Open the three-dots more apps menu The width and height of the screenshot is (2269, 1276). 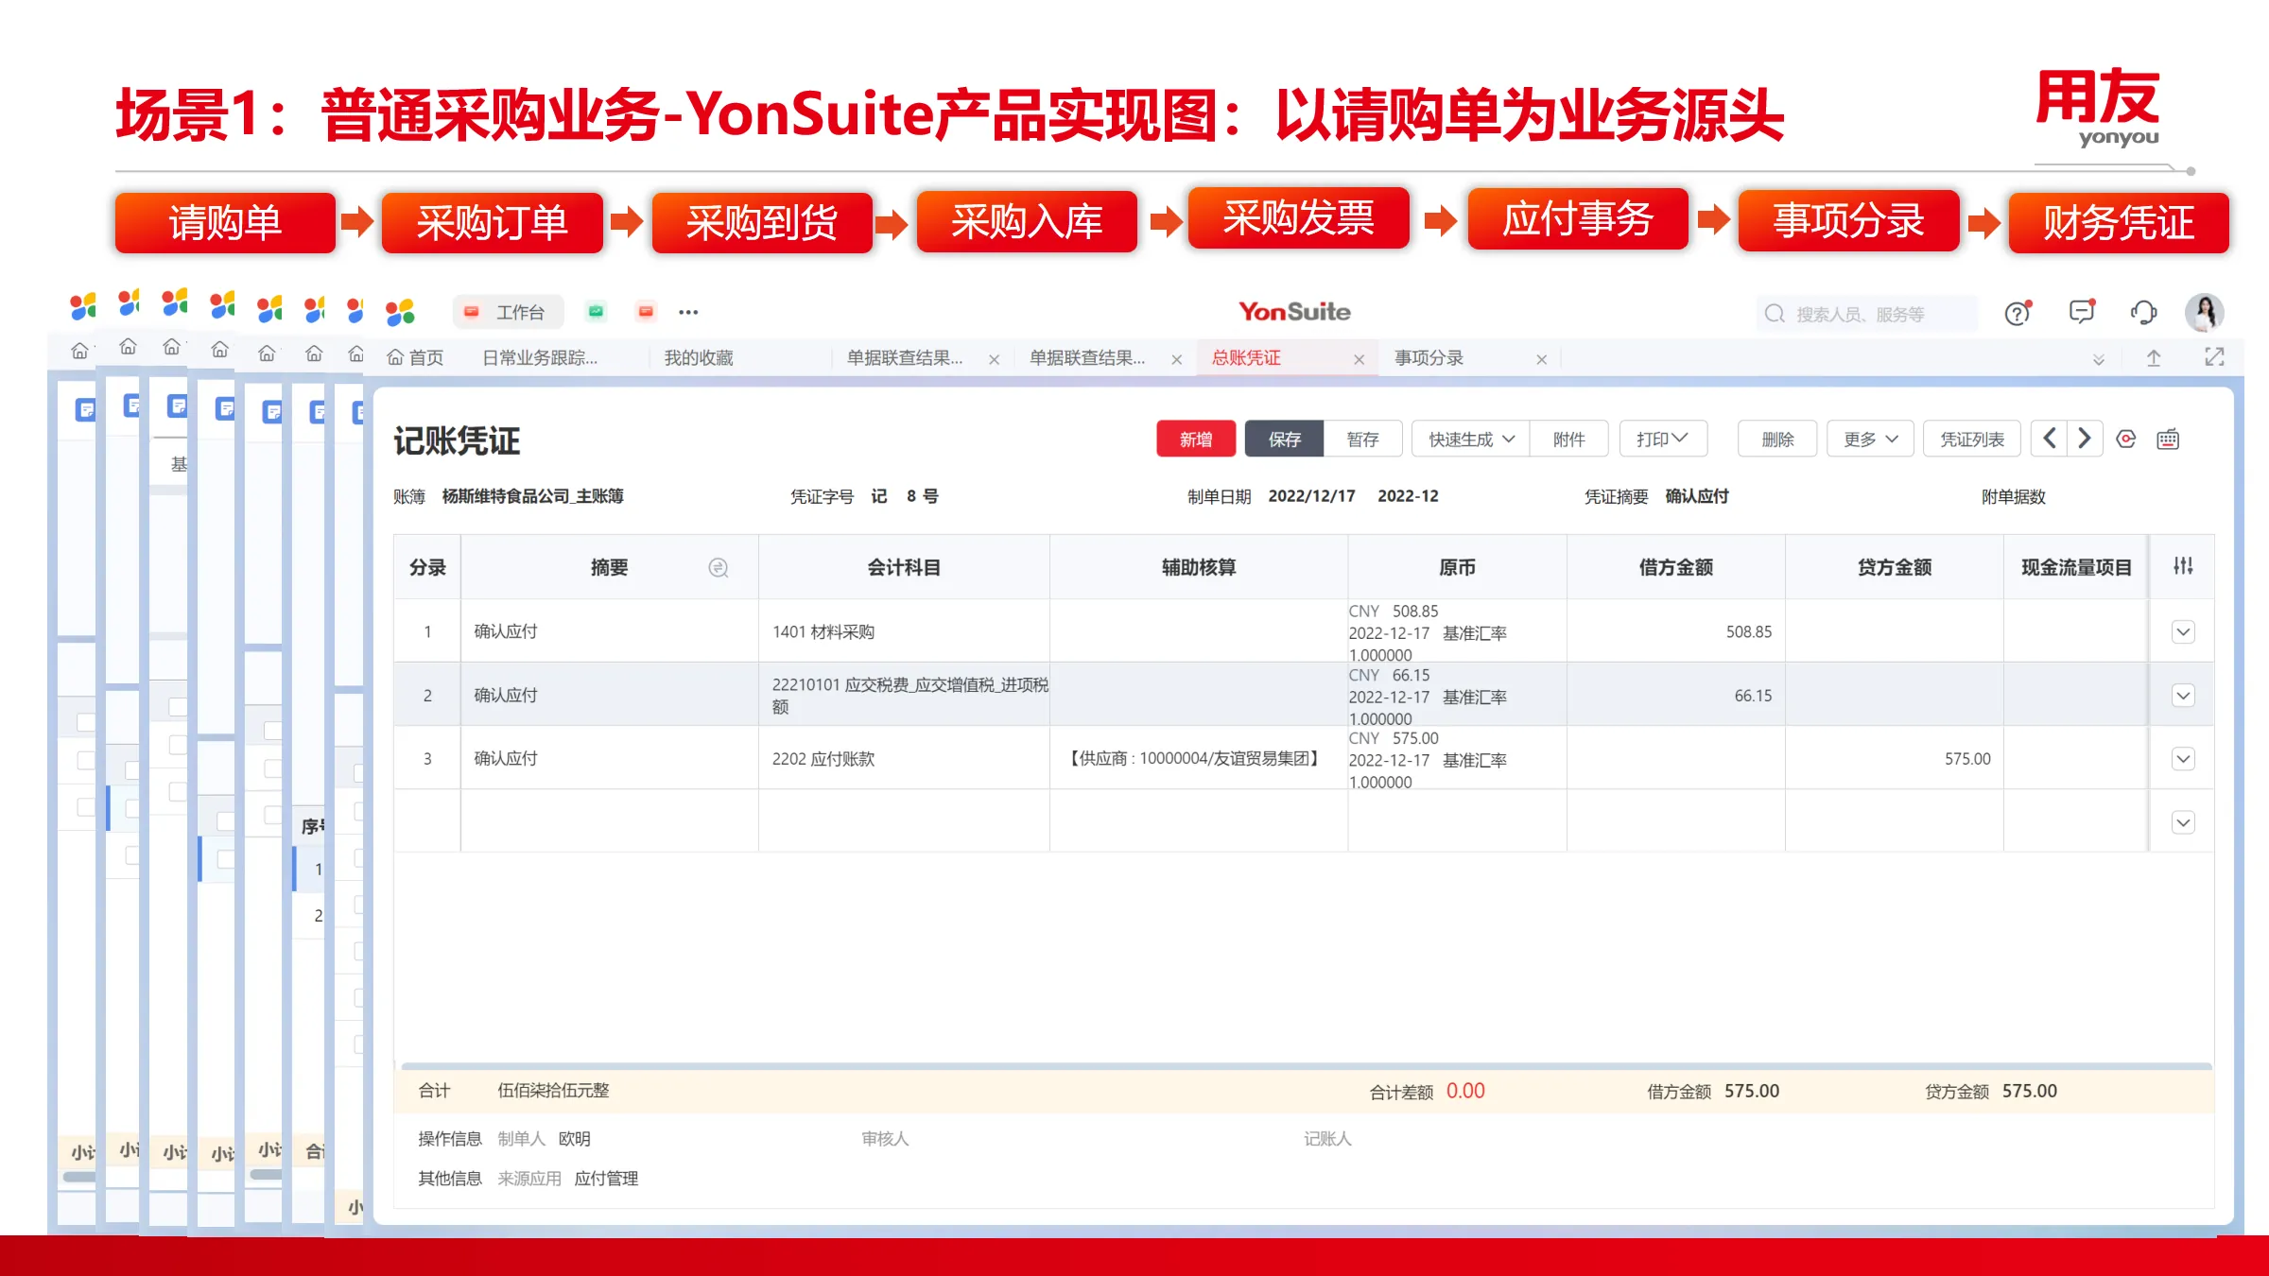click(x=688, y=312)
